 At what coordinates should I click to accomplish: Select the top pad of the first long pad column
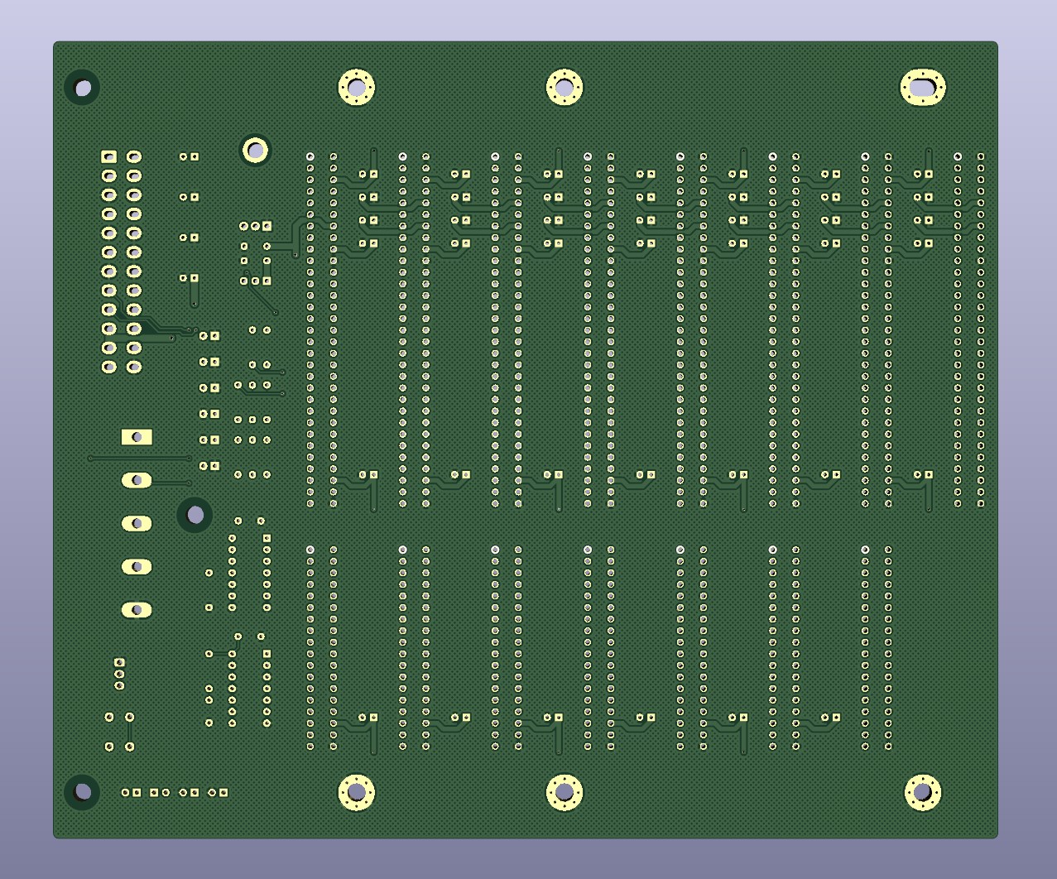click(x=309, y=154)
